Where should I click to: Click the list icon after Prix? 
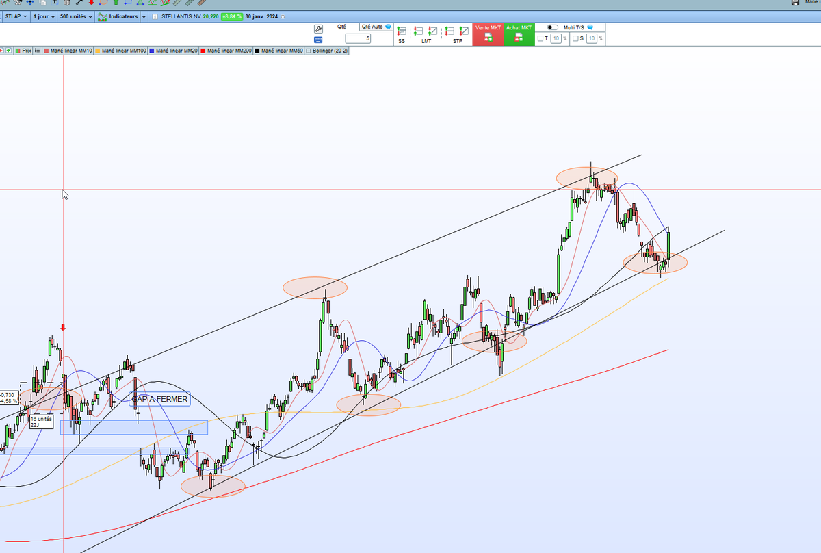(37, 51)
